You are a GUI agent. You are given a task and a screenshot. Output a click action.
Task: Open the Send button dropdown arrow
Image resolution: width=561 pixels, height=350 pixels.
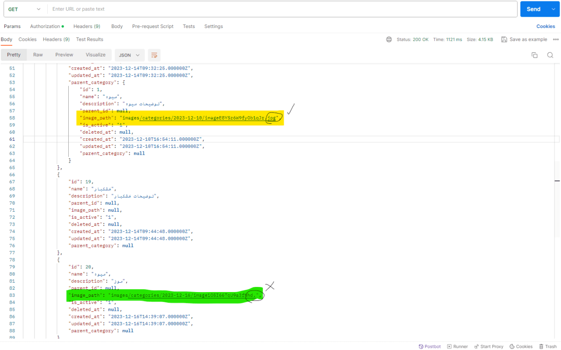553,9
